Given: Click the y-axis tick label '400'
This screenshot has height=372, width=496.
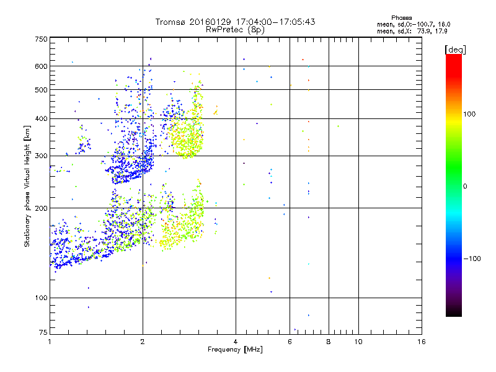Looking at the screenshot, I should tap(41, 119).
